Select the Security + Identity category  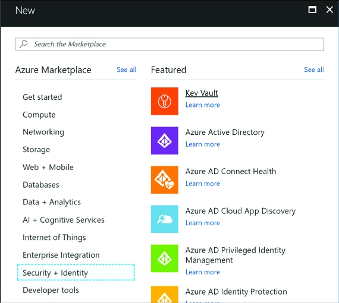[x=76, y=273]
